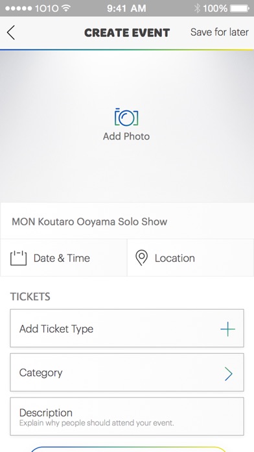Click the Description text field
The width and height of the screenshot is (254, 452).
[x=127, y=416]
